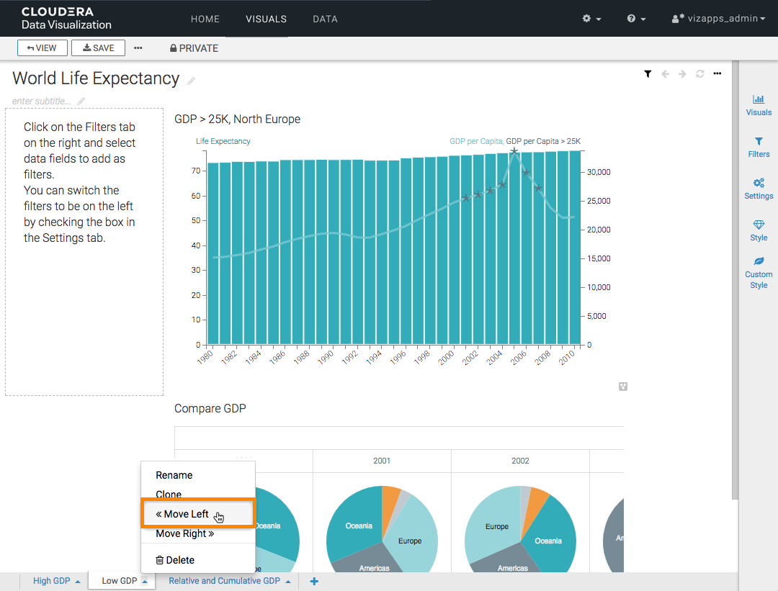Open the Filters panel in the sidebar

[x=759, y=147]
